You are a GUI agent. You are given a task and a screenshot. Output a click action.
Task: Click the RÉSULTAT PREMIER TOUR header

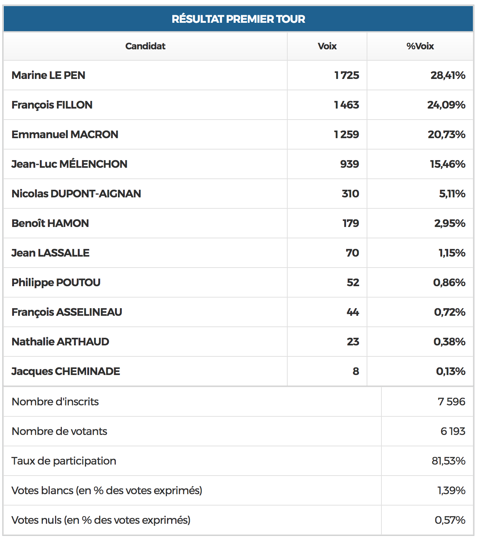(238, 19)
